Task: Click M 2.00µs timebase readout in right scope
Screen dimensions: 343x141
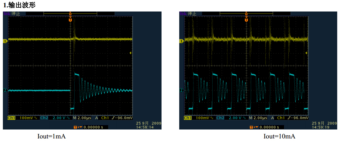Action: (258, 118)
